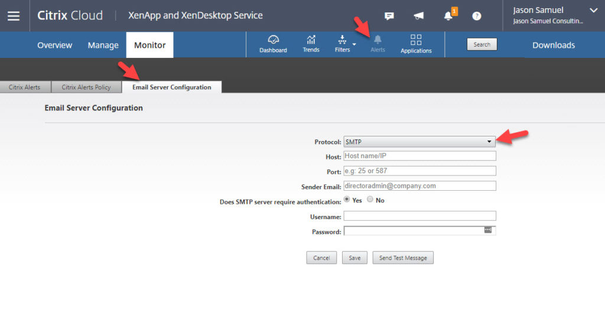
Task: Click the Alerts bell in toolbar
Action: click(378, 44)
